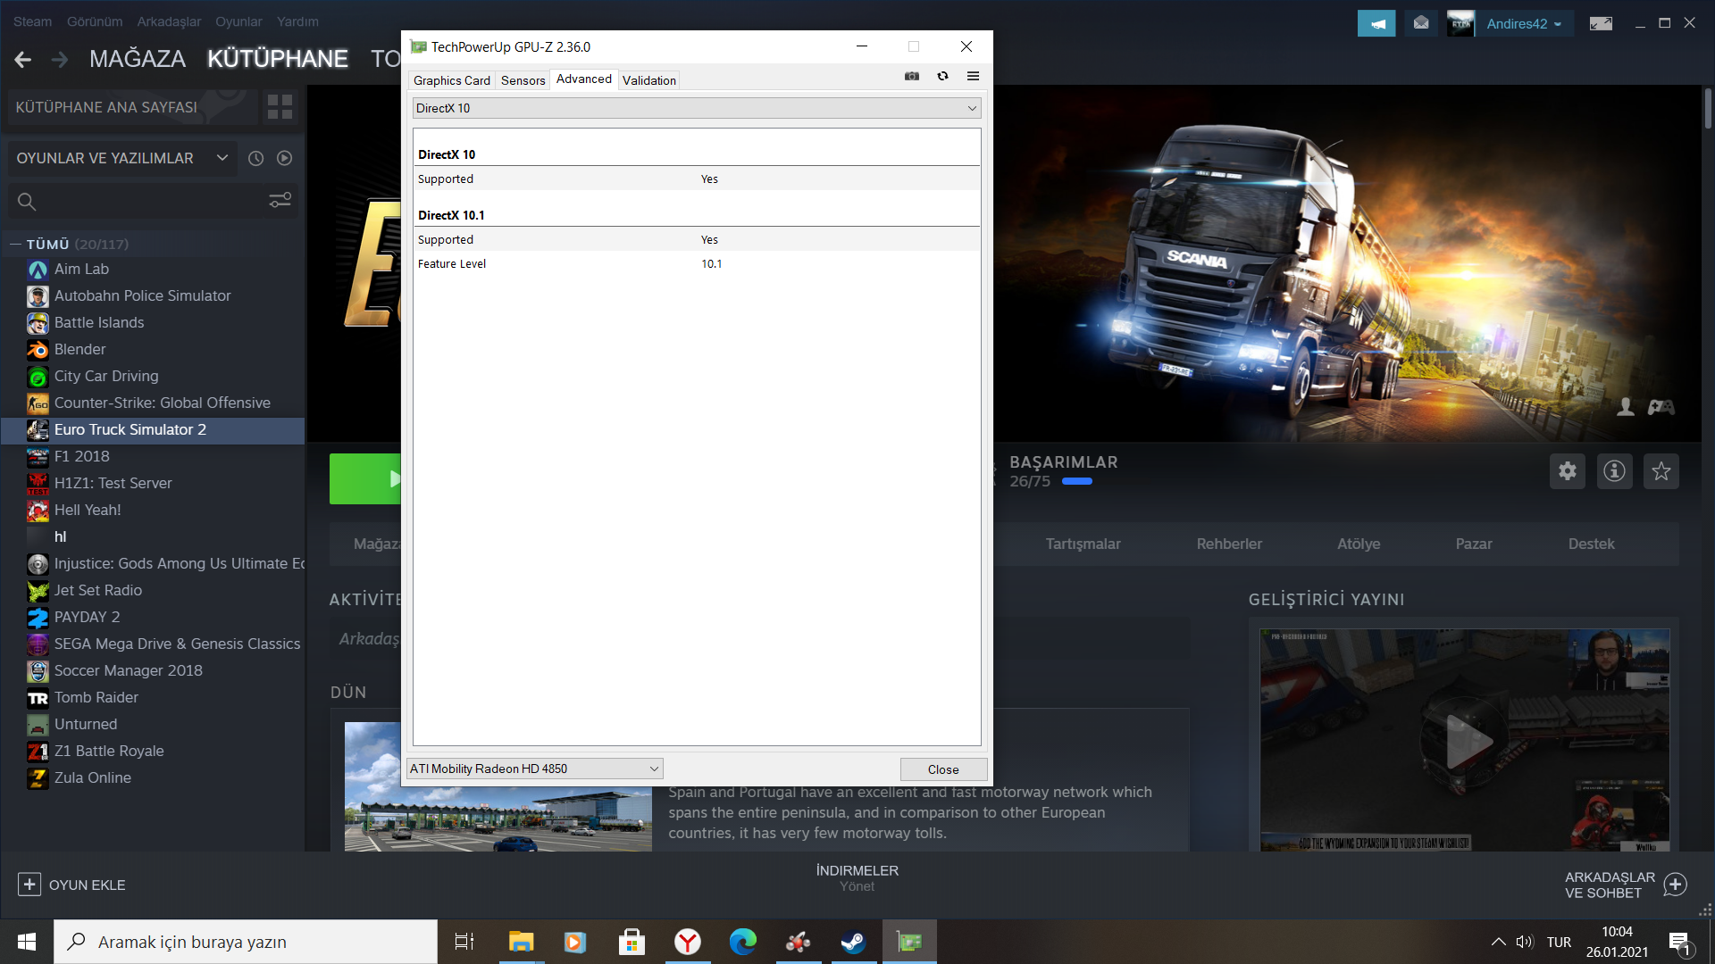Screen dimensions: 1715x964
Task: Toggle ready-to-play filter icon
Action: coord(284,158)
